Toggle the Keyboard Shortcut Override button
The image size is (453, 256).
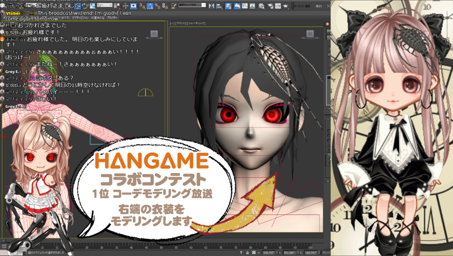134,6
